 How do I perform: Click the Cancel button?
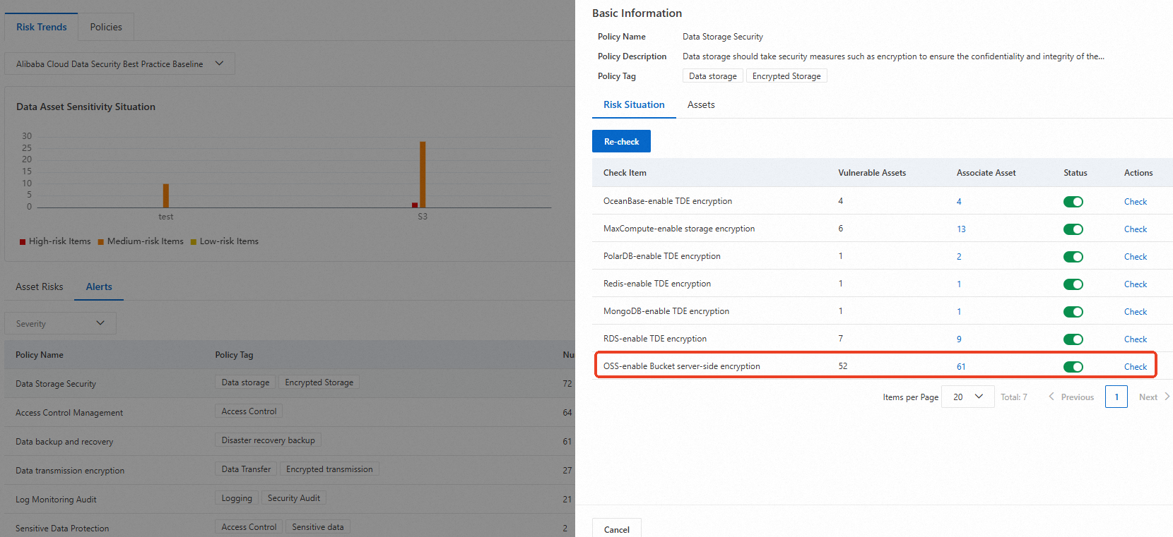pos(617,529)
